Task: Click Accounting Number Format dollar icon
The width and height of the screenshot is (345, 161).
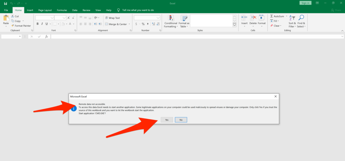Action: click(x=136, y=24)
